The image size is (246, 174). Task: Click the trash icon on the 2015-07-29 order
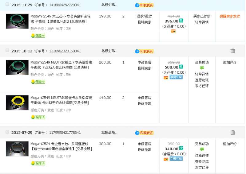[x=232, y=132]
